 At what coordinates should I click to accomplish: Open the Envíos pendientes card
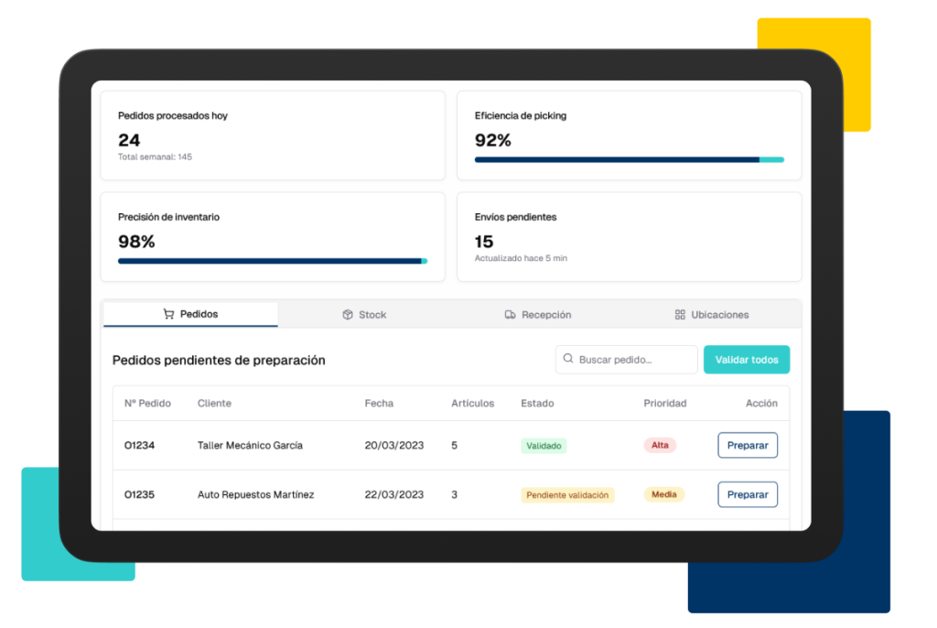coord(629,236)
